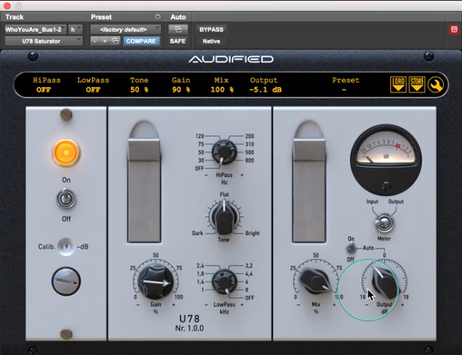
Task: Open the factory default preset dropdown
Action: [126, 29]
